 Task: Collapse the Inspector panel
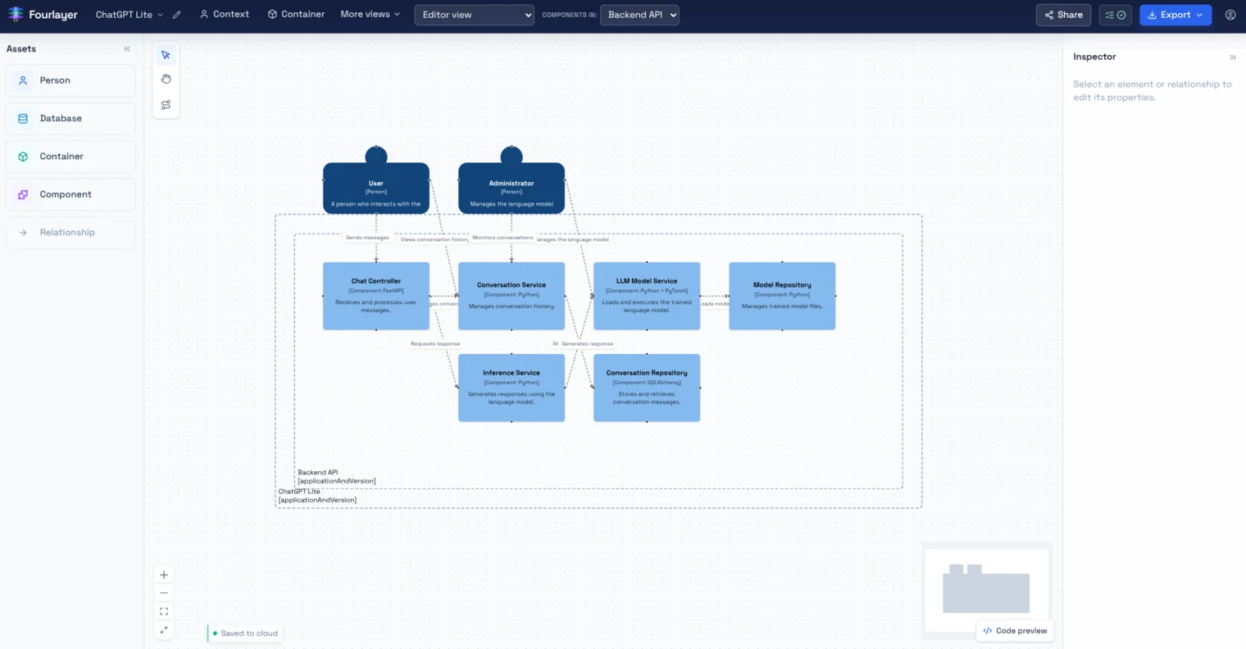(x=1232, y=57)
